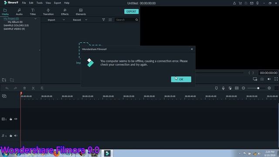This screenshot has height=157, width=279.
Task: Open the shopping cart icon
Action: (x=240, y=3)
